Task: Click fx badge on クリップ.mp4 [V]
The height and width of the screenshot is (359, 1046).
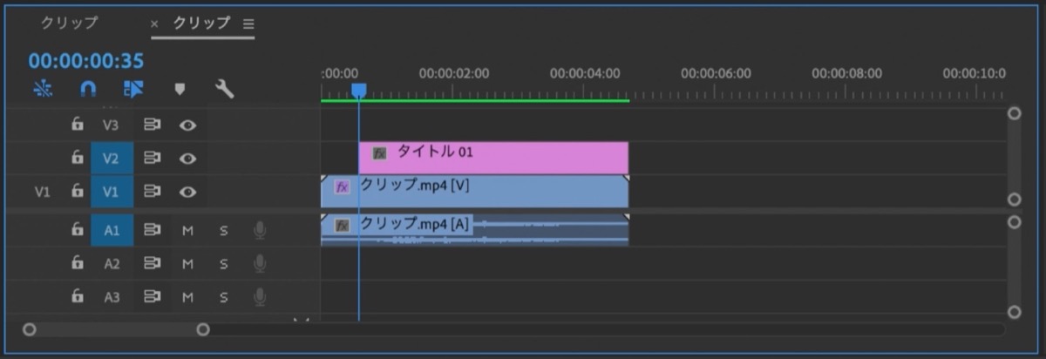Action: (x=343, y=187)
